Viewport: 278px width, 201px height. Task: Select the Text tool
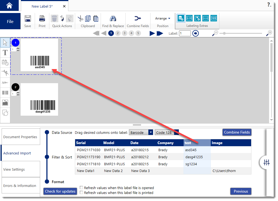point(5,53)
